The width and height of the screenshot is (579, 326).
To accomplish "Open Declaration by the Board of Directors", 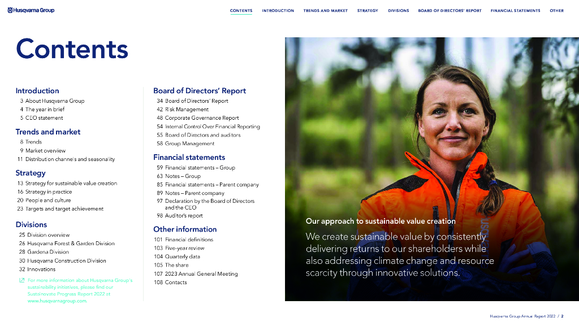I will pyautogui.click(x=206, y=205).
